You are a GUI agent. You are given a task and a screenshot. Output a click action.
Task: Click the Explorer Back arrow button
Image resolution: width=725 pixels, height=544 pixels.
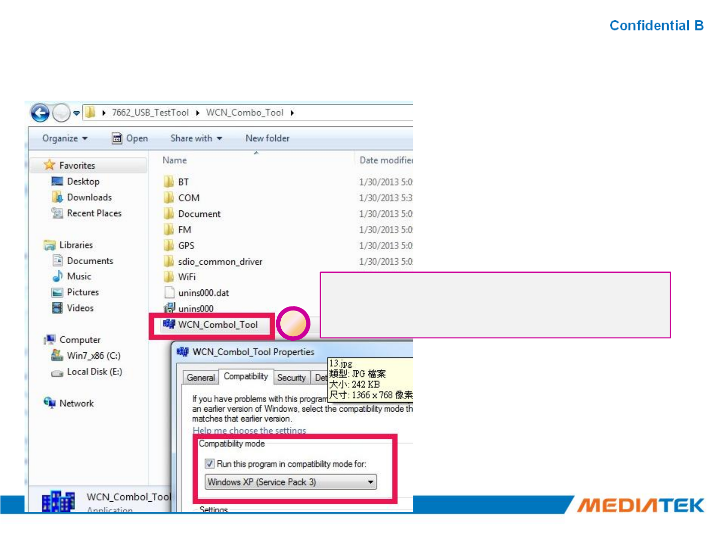(40, 113)
